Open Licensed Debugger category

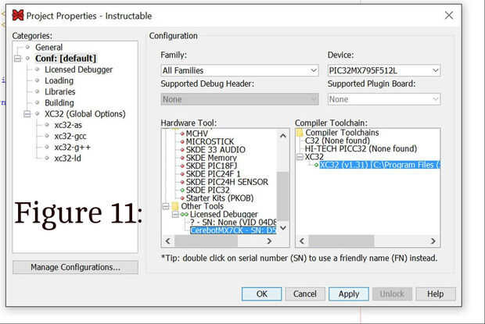(78, 69)
